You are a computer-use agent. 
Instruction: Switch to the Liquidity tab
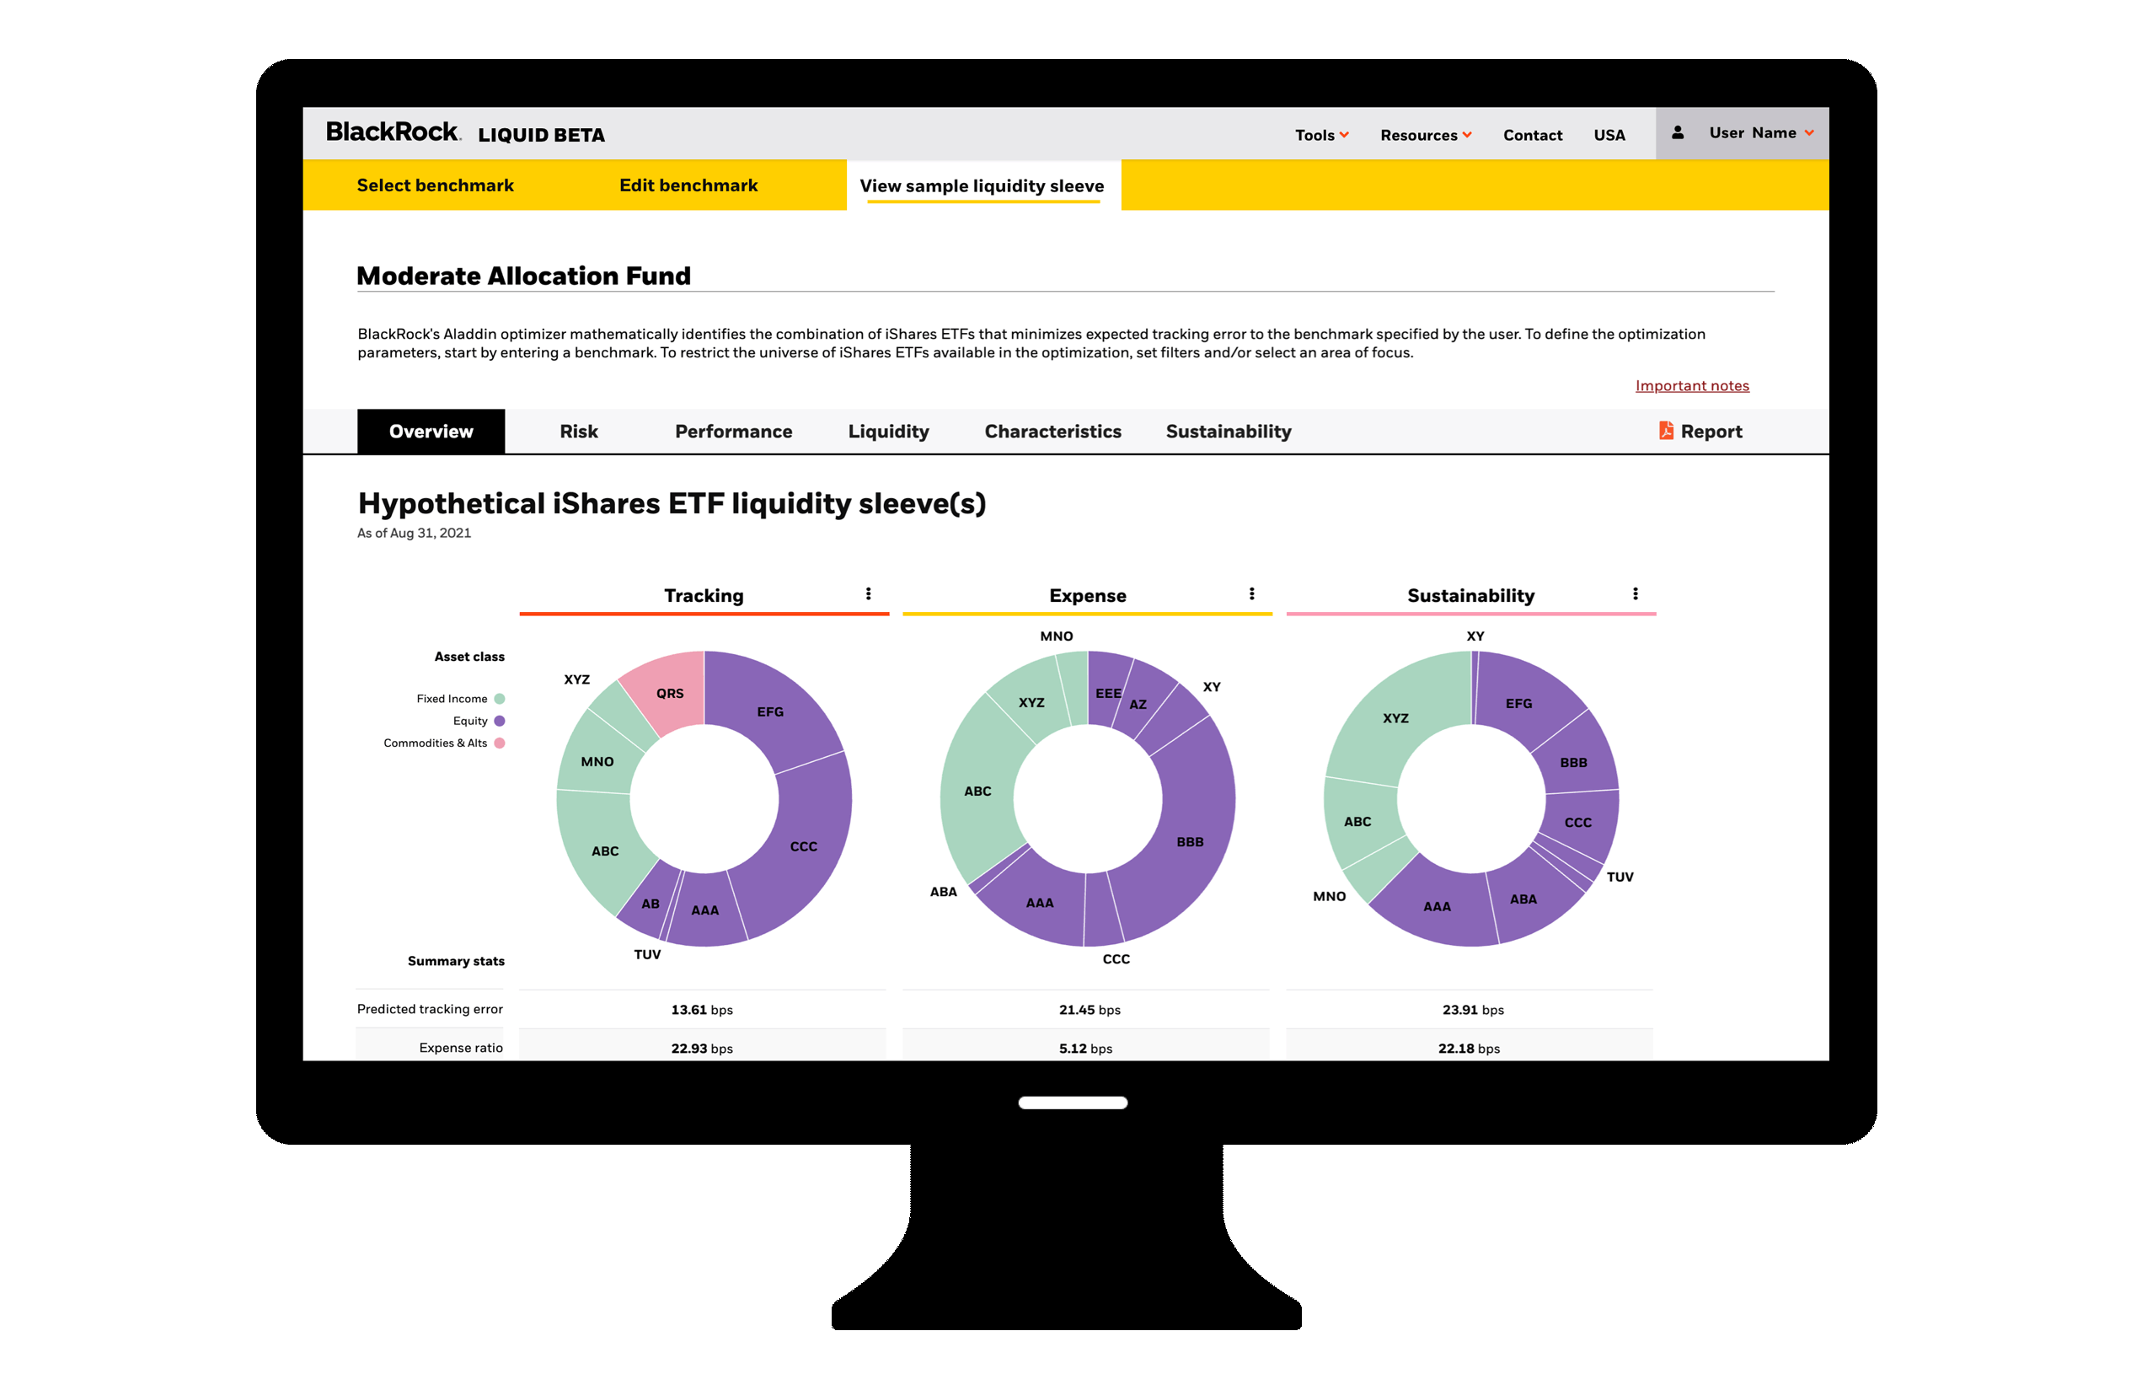pyautogui.click(x=888, y=432)
